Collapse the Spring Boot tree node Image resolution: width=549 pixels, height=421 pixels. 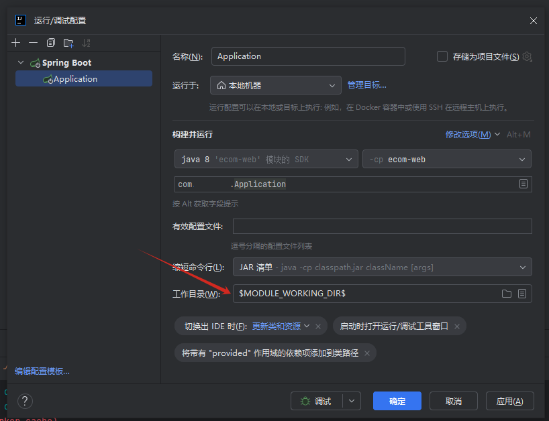click(x=21, y=63)
